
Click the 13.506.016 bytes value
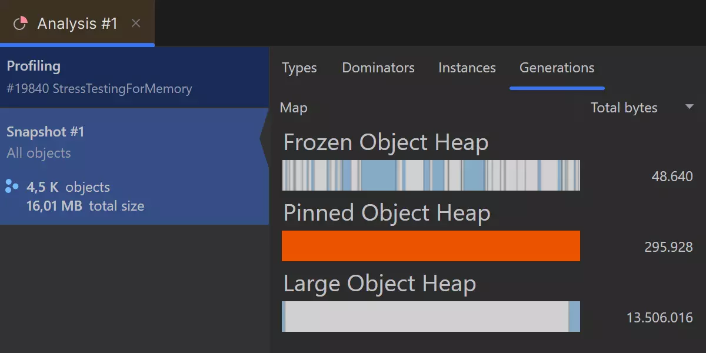click(x=659, y=318)
